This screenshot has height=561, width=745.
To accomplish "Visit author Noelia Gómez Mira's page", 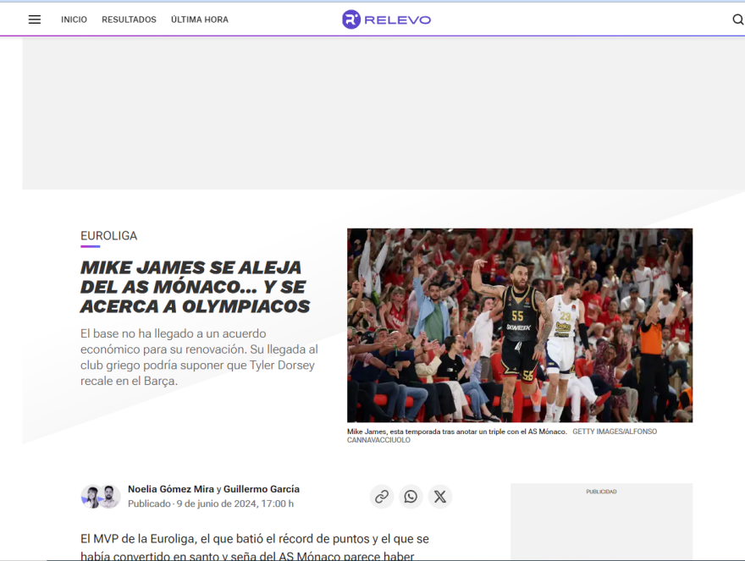I will (x=170, y=489).
